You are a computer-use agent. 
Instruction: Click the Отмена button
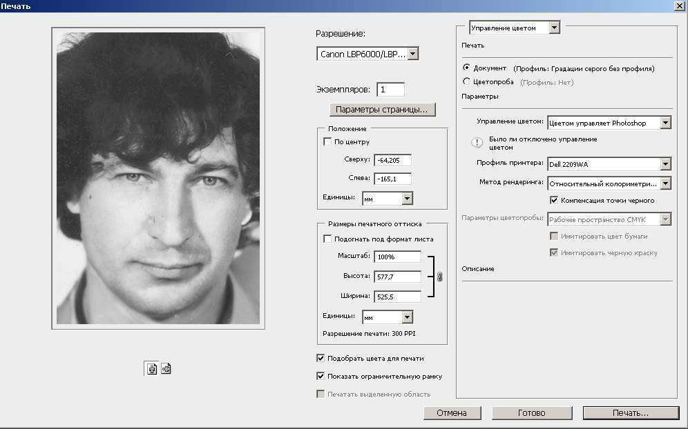point(451,413)
